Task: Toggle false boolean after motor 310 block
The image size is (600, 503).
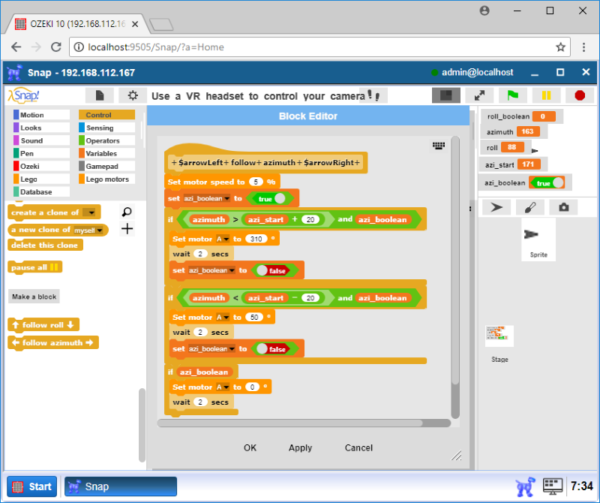Action: pos(273,270)
